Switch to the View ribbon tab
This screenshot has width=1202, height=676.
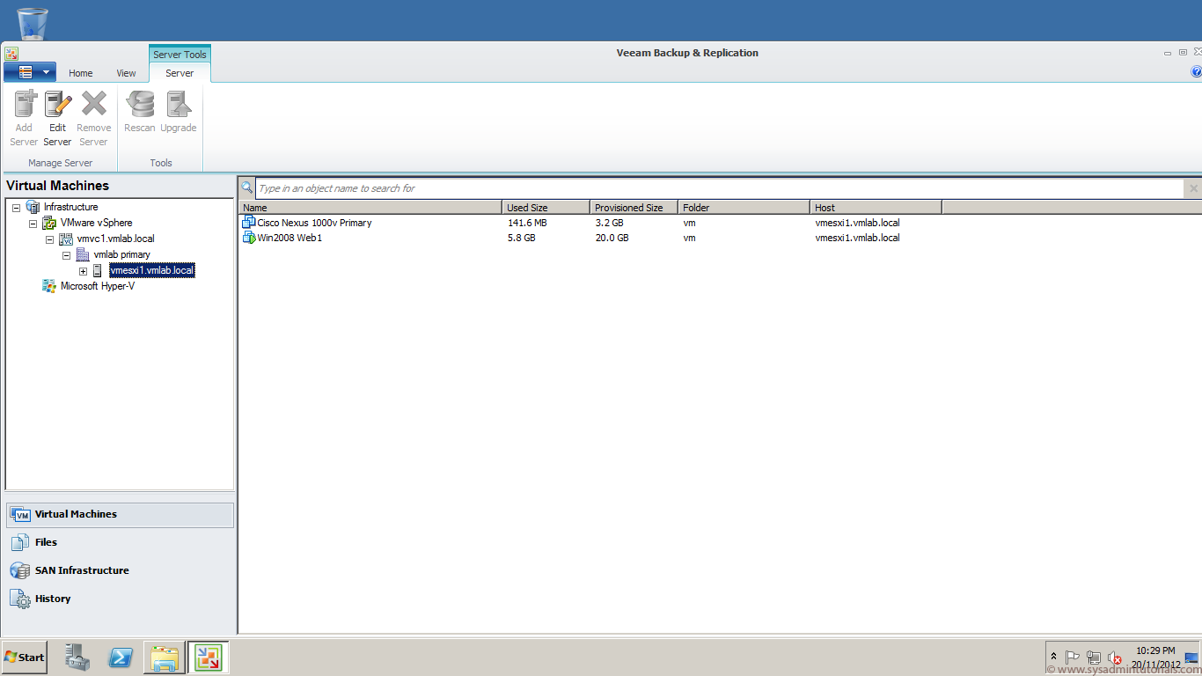pos(127,73)
